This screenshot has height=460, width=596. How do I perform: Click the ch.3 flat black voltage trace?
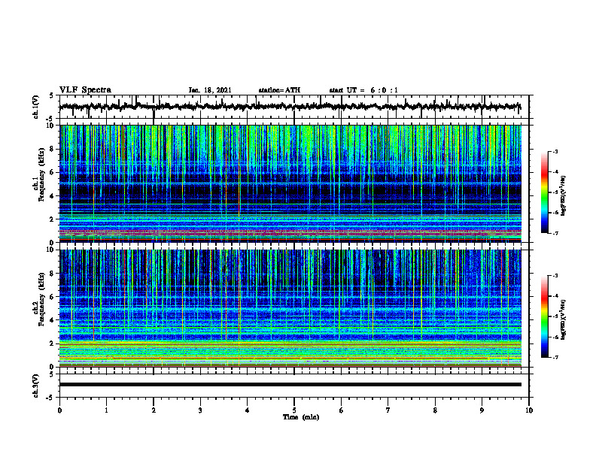(x=290, y=385)
